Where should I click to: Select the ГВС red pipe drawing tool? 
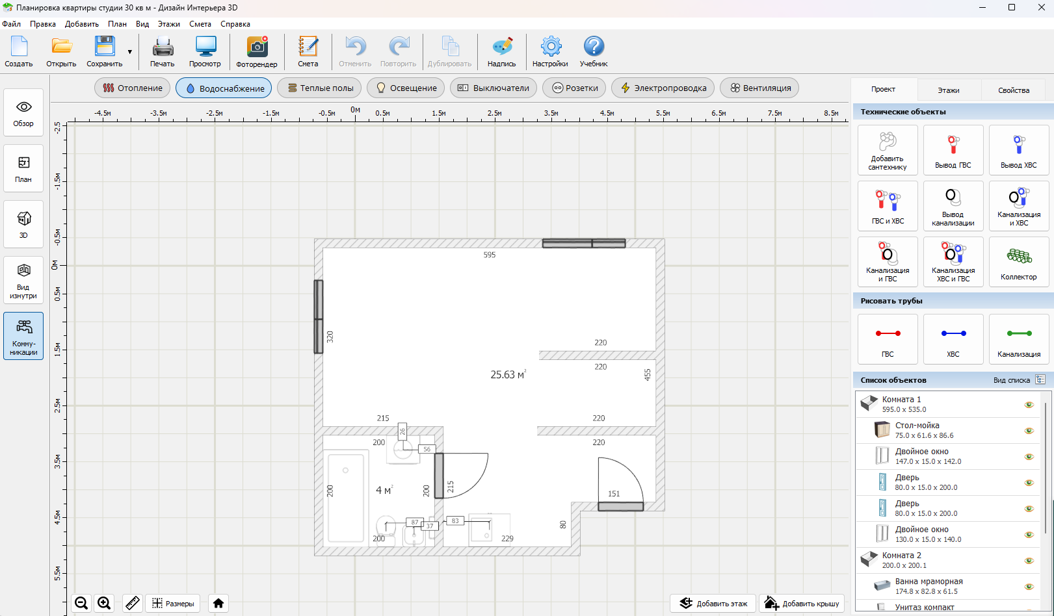click(888, 339)
